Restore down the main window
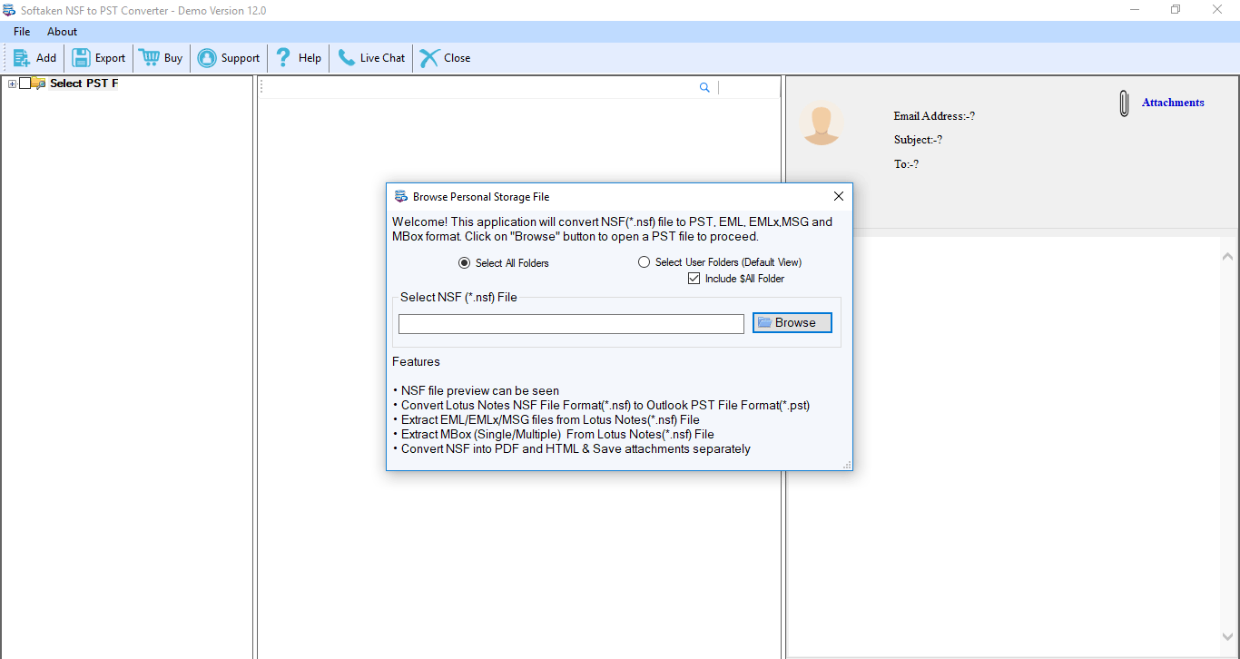1240x659 pixels. [x=1176, y=10]
